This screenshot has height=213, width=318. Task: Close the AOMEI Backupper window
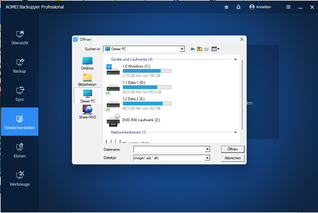(x=312, y=7)
